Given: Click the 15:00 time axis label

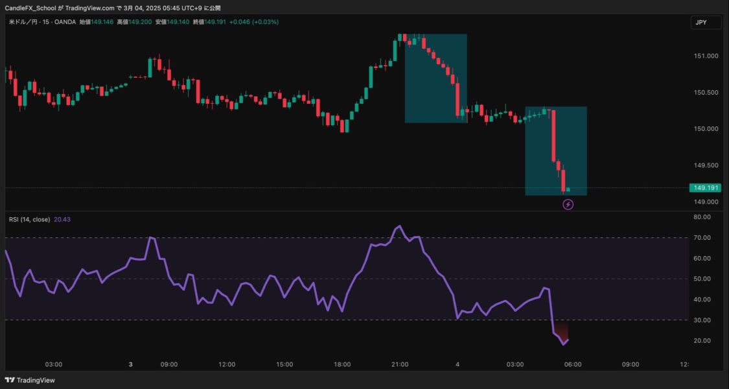Looking at the screenshot, I should tap(284, 364).
